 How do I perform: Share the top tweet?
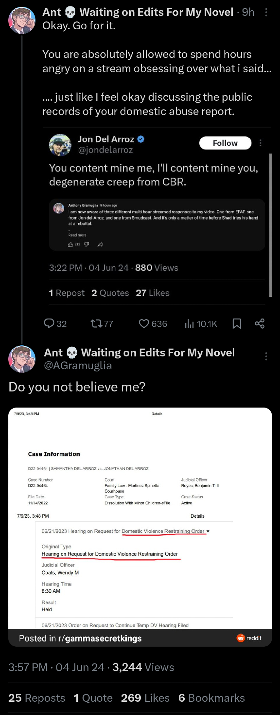[x=260, y=324]
